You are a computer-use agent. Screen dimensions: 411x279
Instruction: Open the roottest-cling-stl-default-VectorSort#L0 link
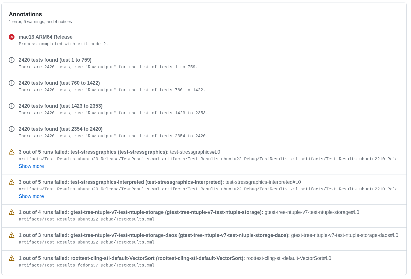click(288, 258)
